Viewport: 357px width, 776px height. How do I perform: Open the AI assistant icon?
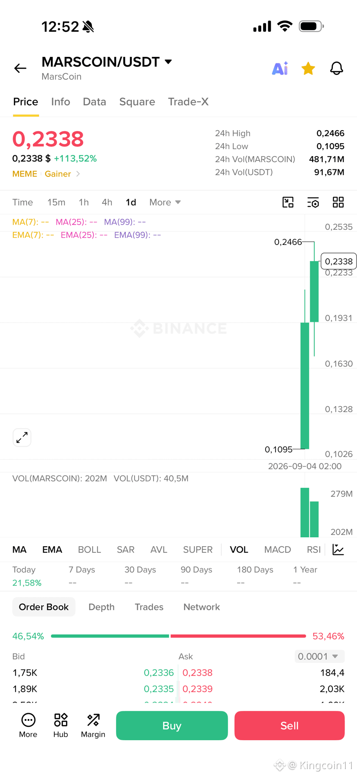click(280, 68)
